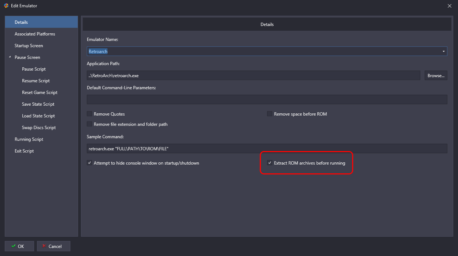Click the Application Path text field
The image size is (458, 256).
[x=253, y=75]
